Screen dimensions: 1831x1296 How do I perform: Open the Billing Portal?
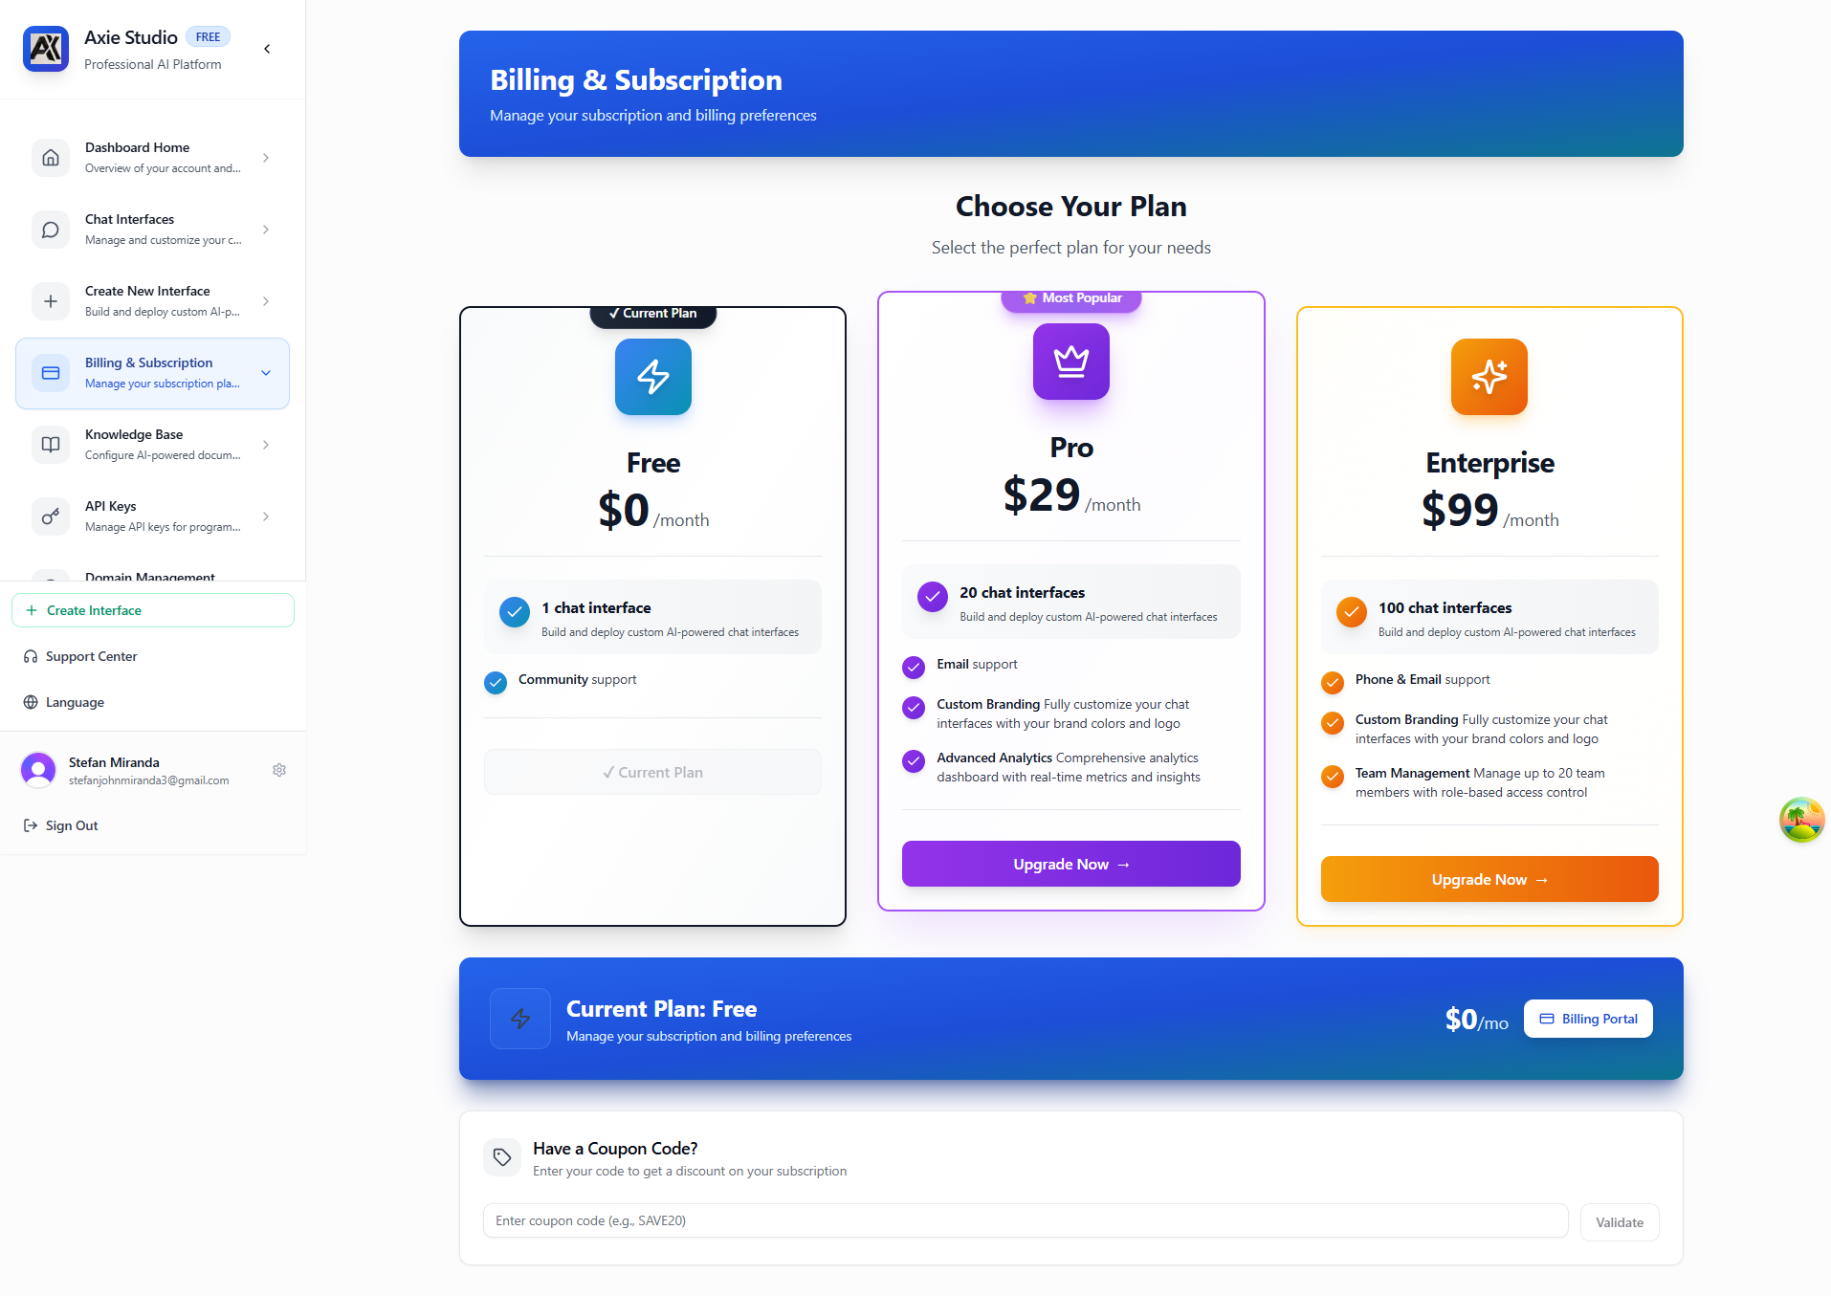click(x=1587, y=1018)
